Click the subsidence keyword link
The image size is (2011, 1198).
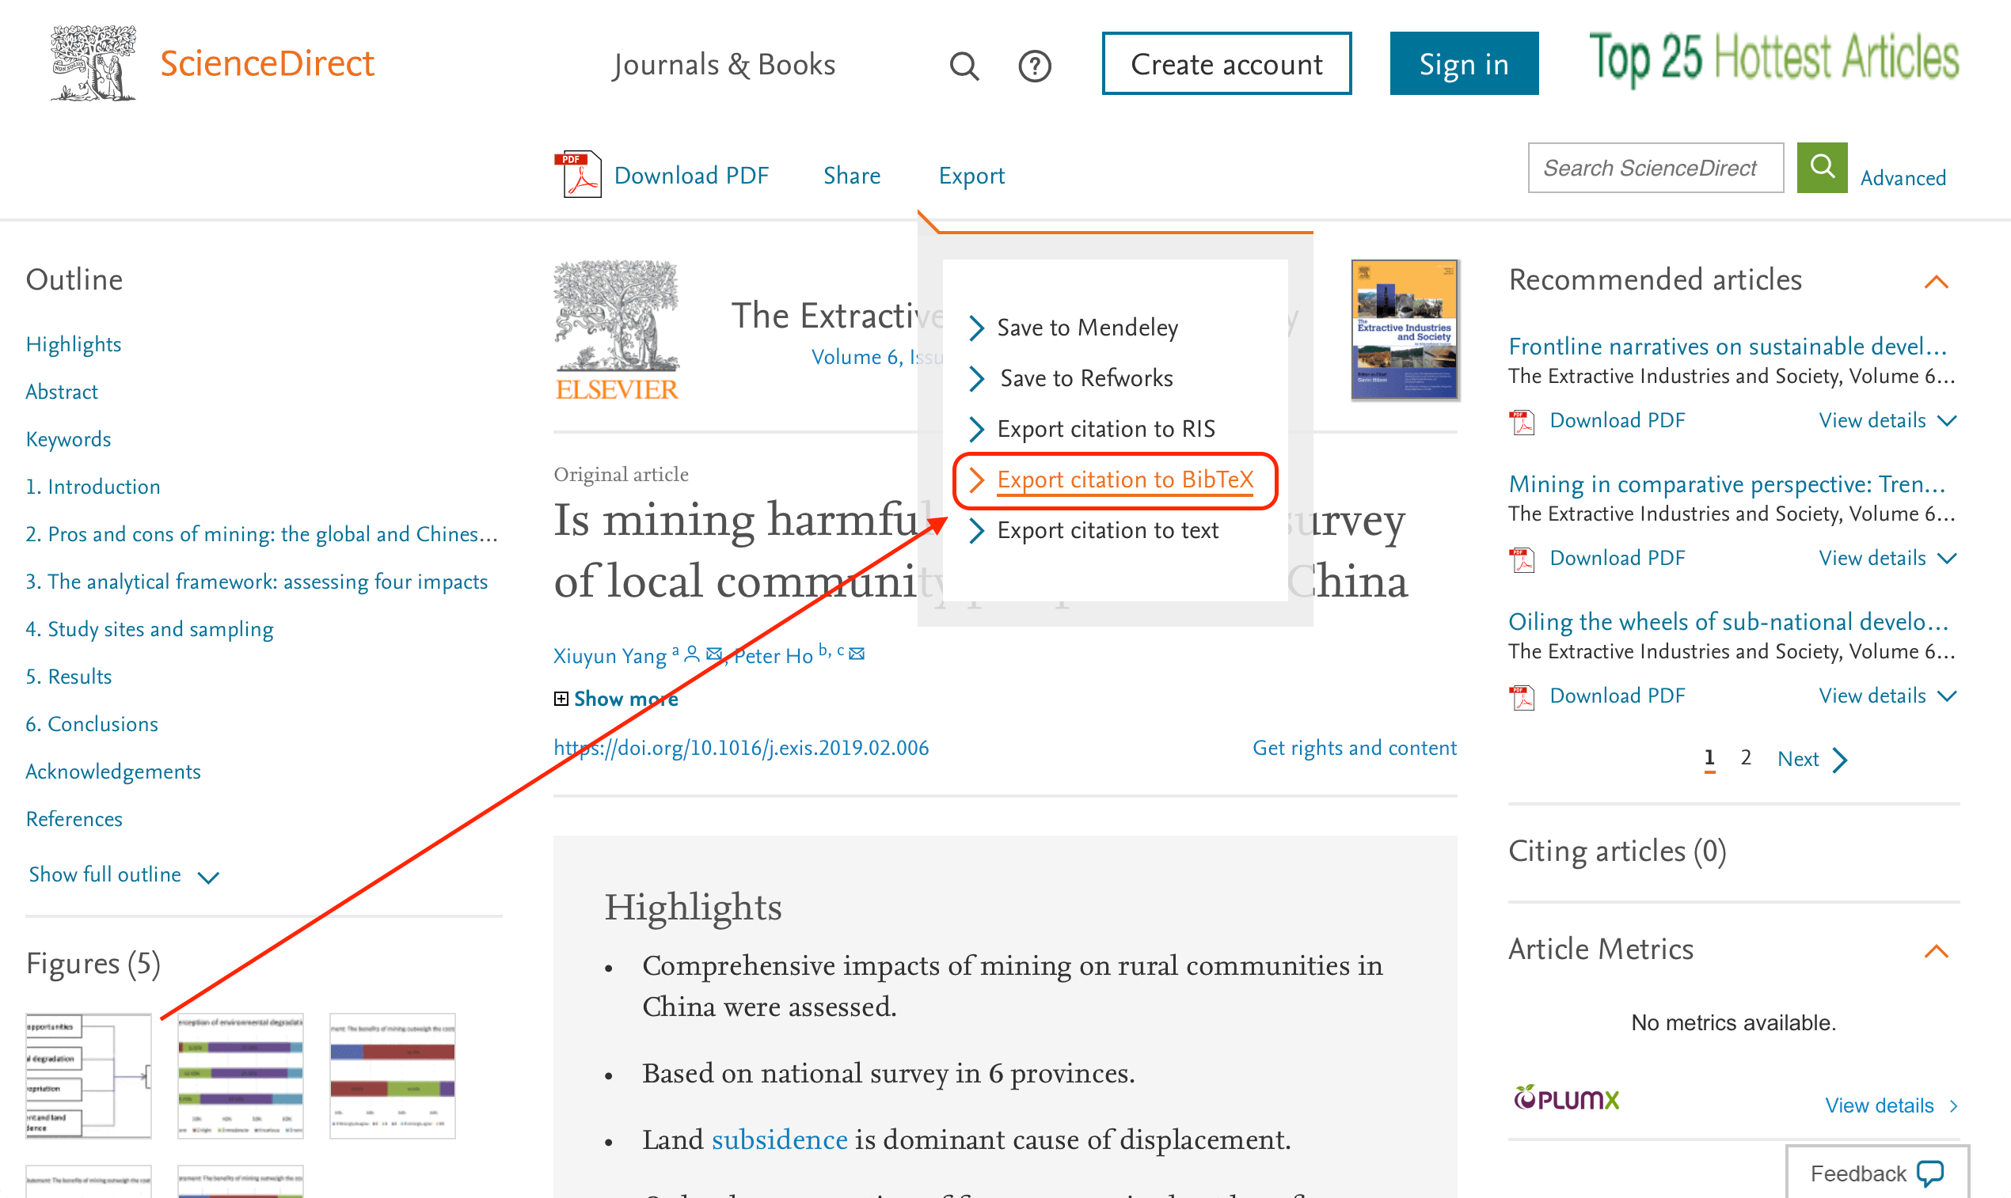779,1139
